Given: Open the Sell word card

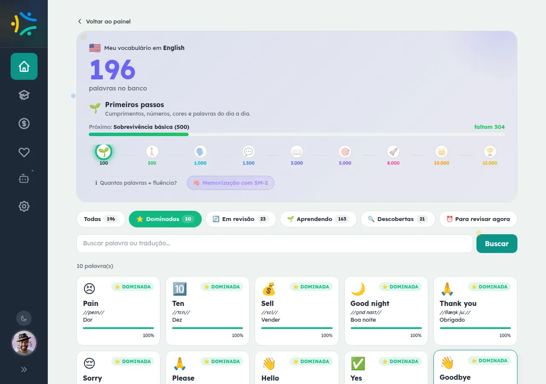Looking at the screenshot, I should pyautogui.click(x=297, y=311).
